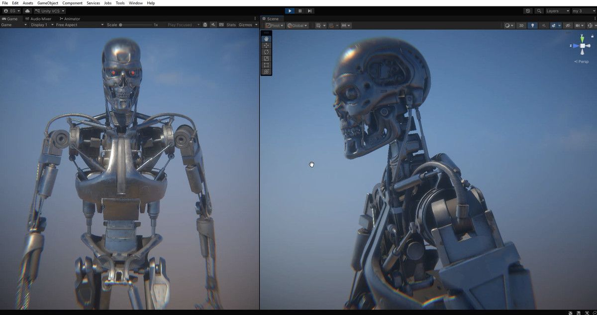Toggle the Stats overlay in Game view

tap(231, 25)
